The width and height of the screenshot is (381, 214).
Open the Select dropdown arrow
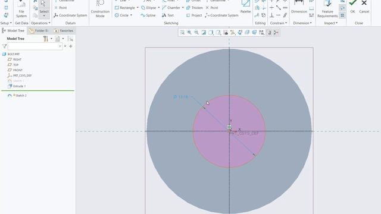44,16
